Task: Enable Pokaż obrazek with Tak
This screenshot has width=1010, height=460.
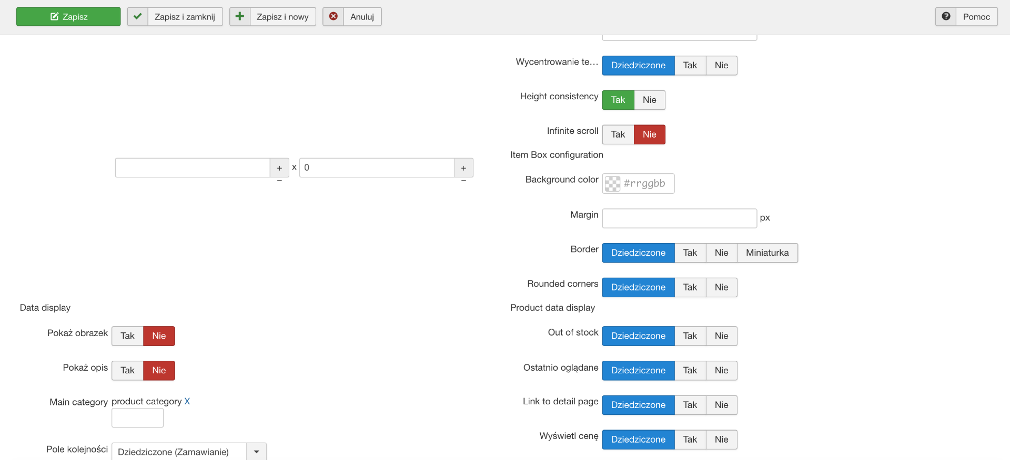Action: pos(127,336)
